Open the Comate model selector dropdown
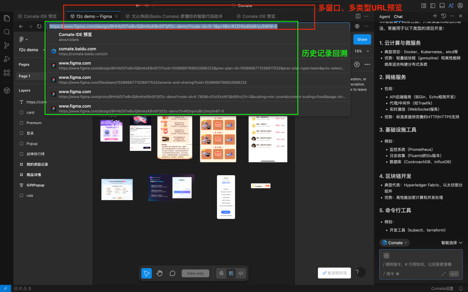This screenshot has width=468, height=292. 394,243
